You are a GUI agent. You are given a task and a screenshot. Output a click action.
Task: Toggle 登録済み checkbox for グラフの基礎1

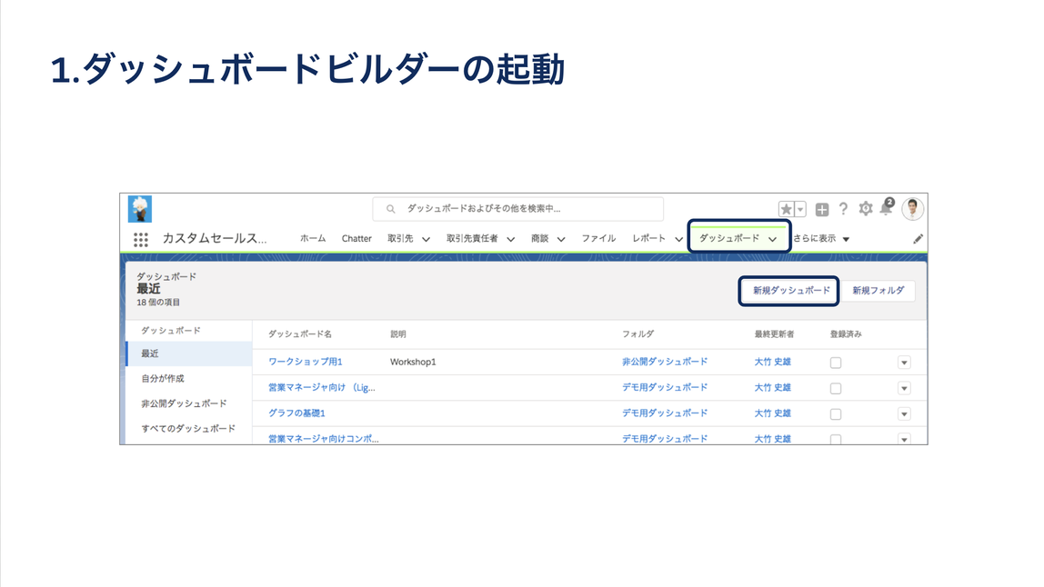tap(836, 414)
